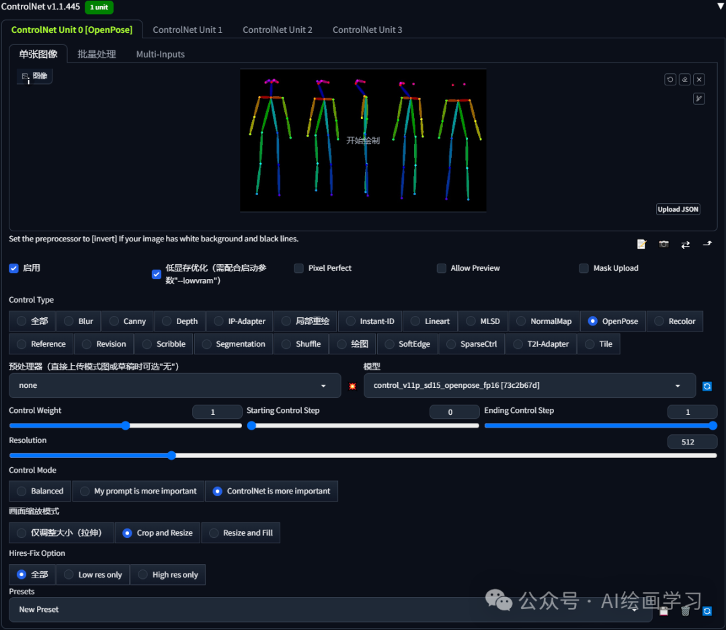Open the openpose model dropdown
Image resolution: width=726 pixels, height=630 pixels.
(529, 385)
